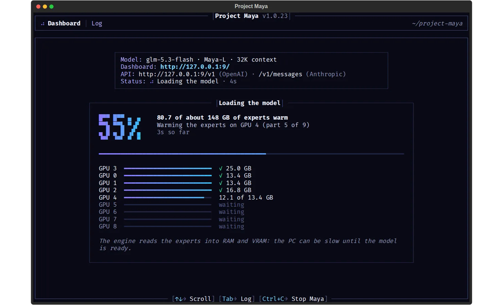The image size is (503, 305).
Task: Click the Scroll footer shortcut hint
Action: (193, 299)
